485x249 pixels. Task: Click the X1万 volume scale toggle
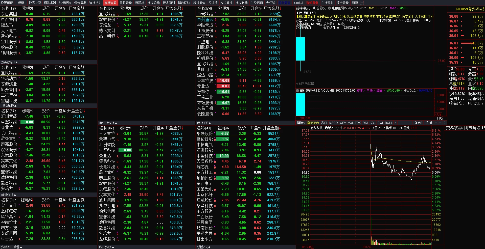(x=438, y=114)
